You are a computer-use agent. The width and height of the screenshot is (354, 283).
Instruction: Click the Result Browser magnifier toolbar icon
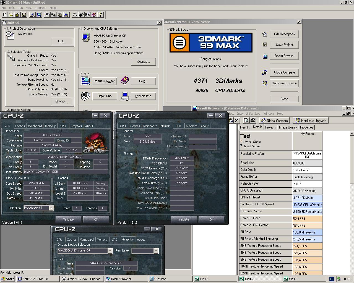(x=39, y=15)
